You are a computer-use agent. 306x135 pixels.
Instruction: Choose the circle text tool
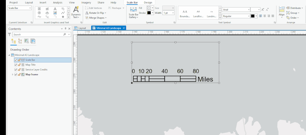(39, 13)
